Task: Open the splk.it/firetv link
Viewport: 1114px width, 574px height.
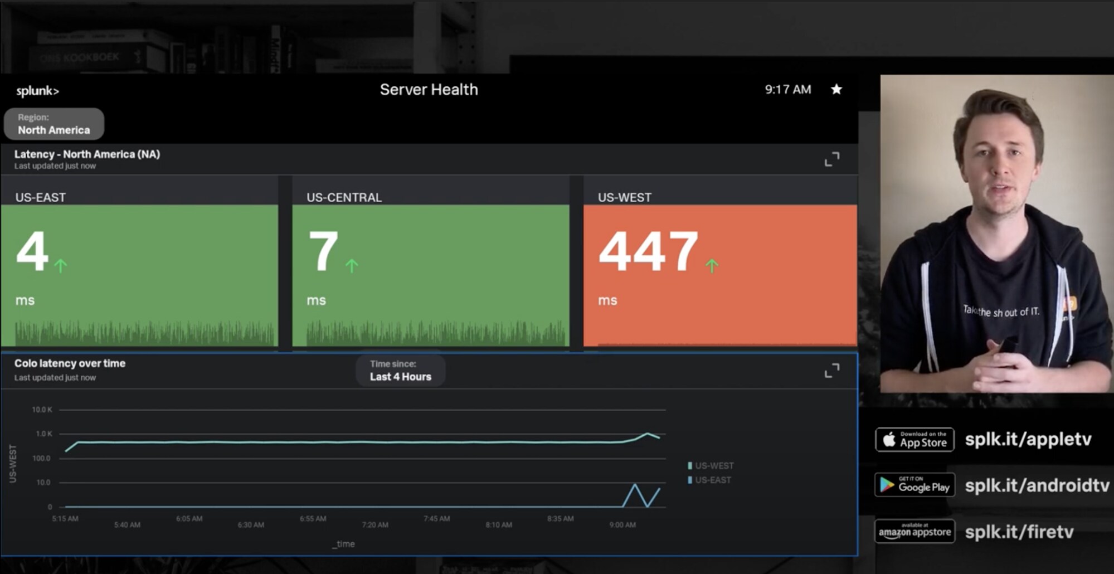Action: click(x=1019, y=532)
